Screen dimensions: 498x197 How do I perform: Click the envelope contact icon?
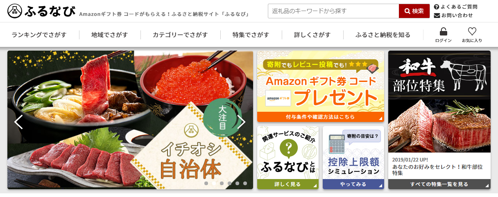(x=437, y=15)
